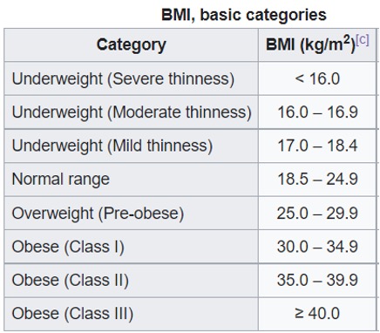Select the 17.0 – 18.4 value cell

tap(317, 146)
